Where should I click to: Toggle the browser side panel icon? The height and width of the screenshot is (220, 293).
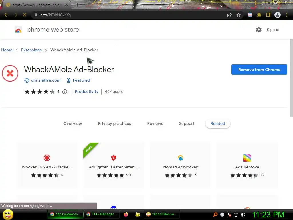(x=268, y=15)
